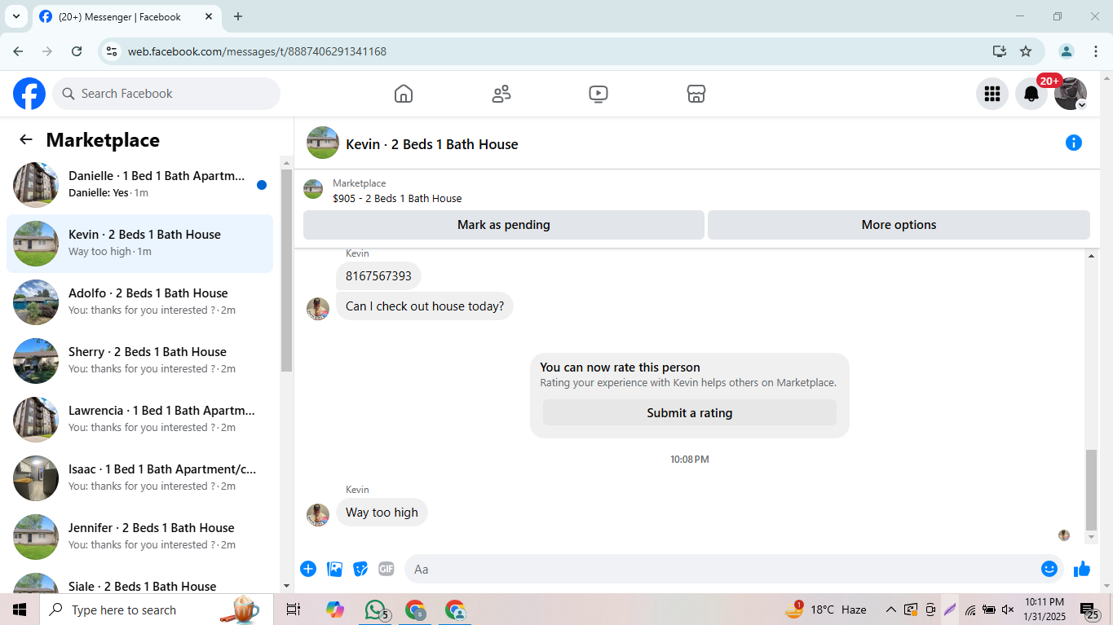Open more actions plus icon in composer

[x=308, y=569]
